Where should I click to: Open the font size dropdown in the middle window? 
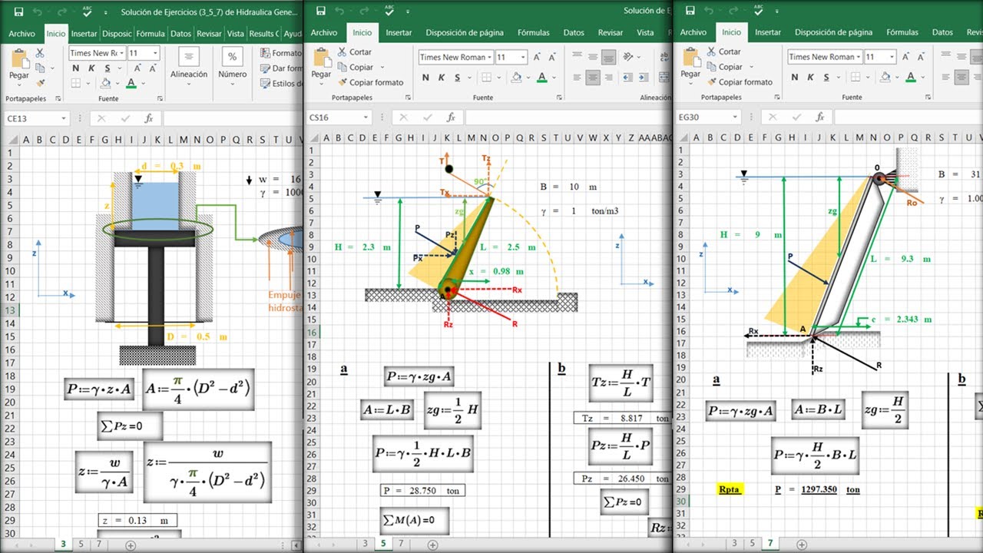point(523,58)
